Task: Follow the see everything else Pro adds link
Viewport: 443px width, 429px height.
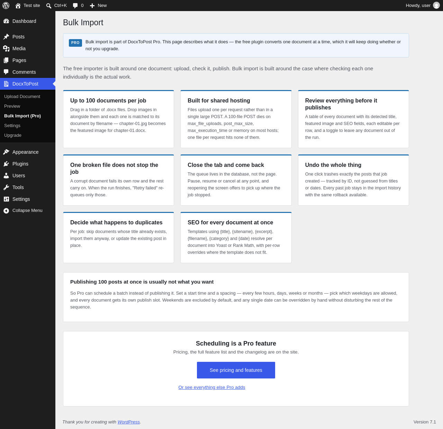Action: (x=212, y=387)
